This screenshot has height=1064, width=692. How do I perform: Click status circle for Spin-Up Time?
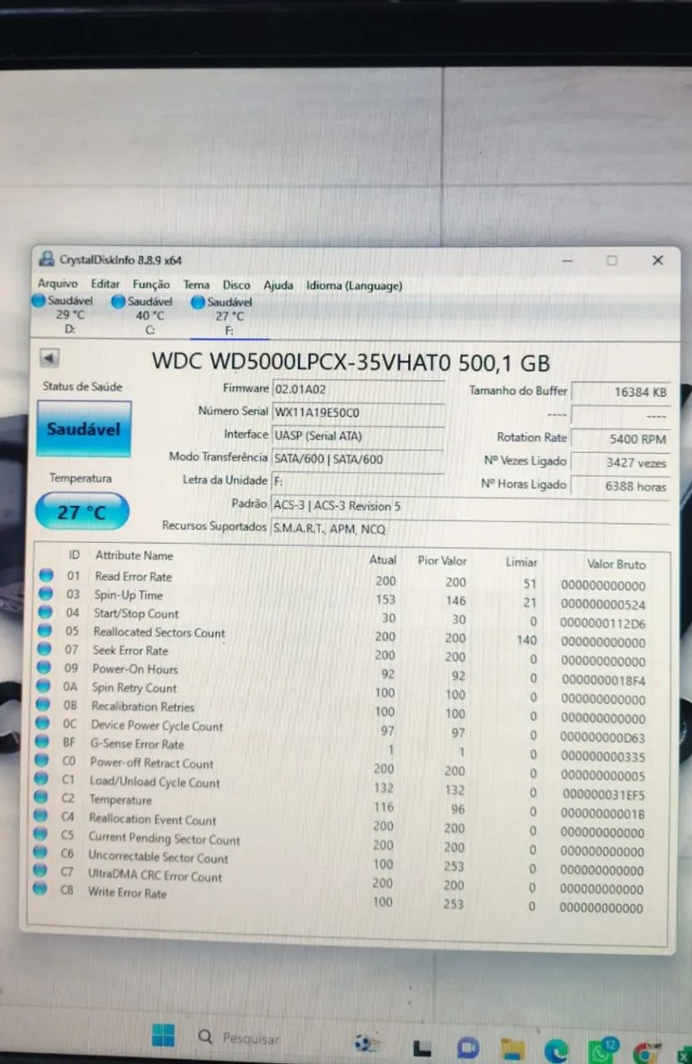(46, 594)
